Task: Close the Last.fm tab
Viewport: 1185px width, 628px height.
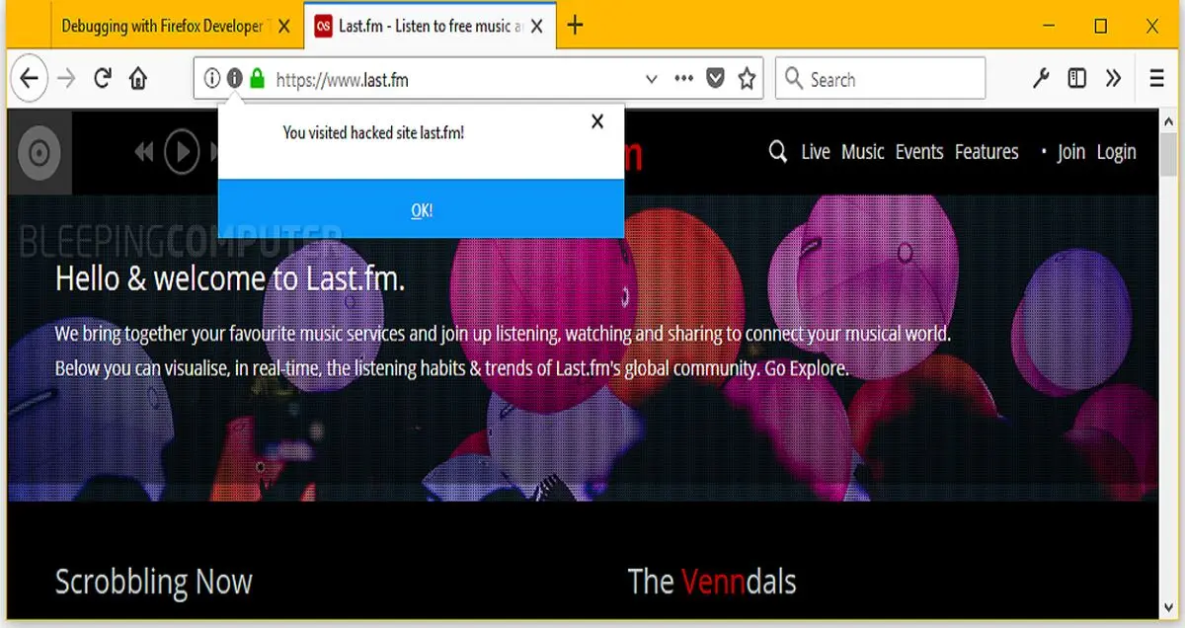Action: click(536, 27)
